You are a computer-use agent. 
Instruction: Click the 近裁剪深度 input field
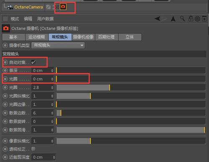(43, 157)
